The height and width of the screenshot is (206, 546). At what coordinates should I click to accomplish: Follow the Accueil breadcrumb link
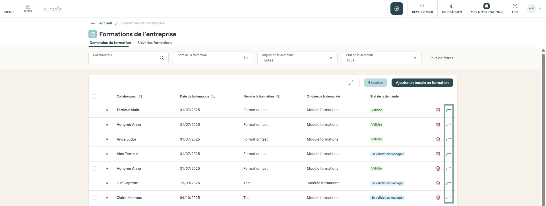105,23
